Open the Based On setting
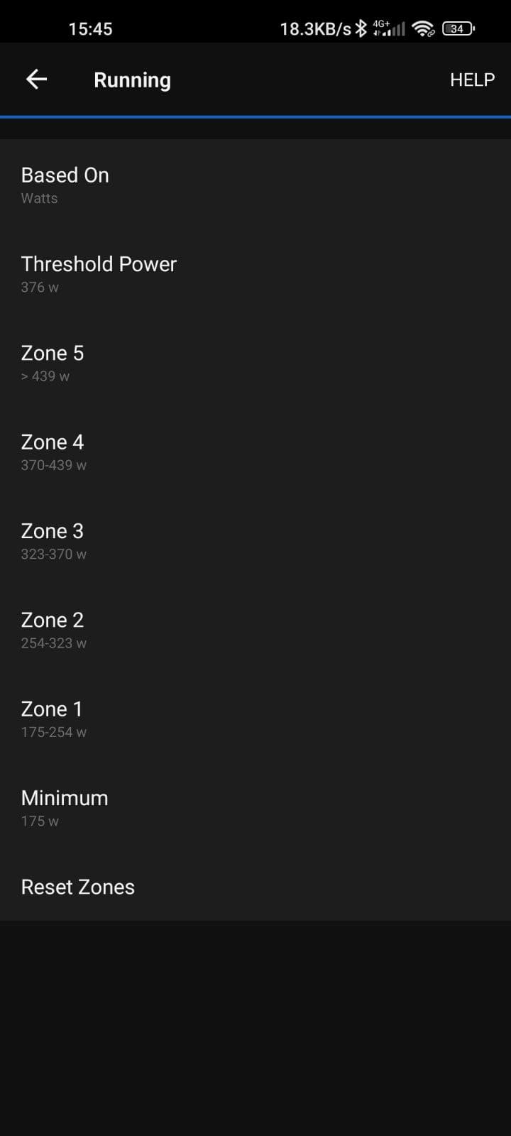Image resolution: width=511 pixels, height=1136 pixels. tap(255, 185)
